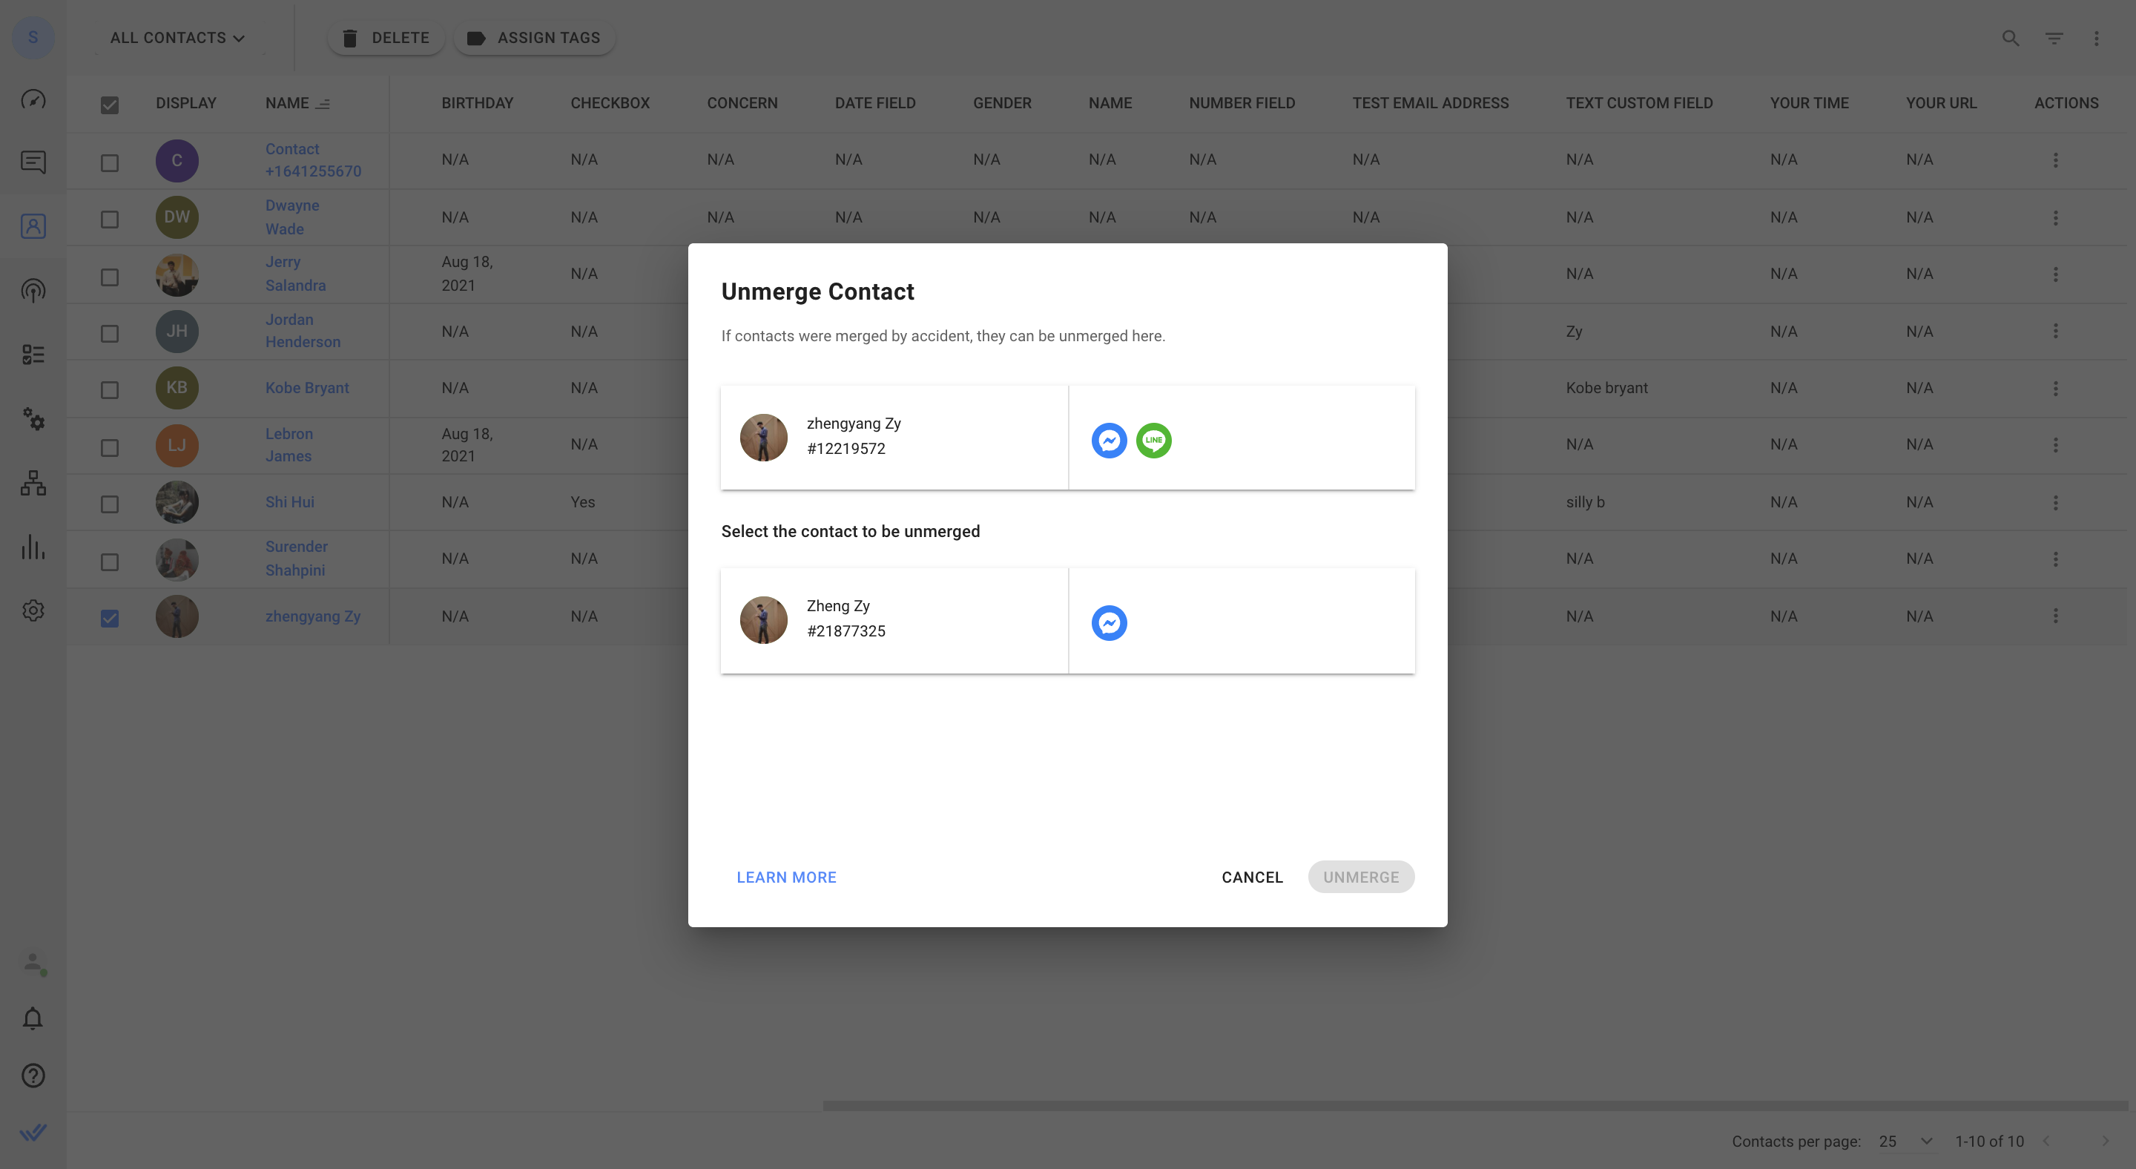Expand the ALL CONTACTS dropdown
The width and height of the screenshot is (2136, 1169).
[177, 37]
